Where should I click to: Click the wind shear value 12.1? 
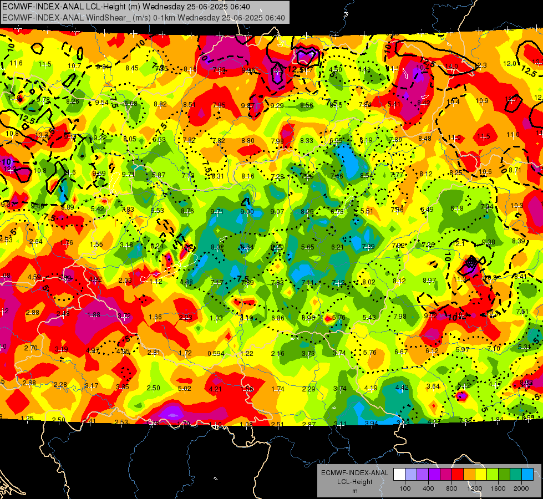(x=458, y=244)
